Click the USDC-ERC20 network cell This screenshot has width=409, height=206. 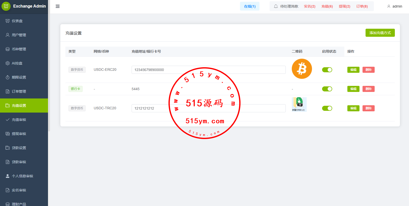tap(105, 70)
